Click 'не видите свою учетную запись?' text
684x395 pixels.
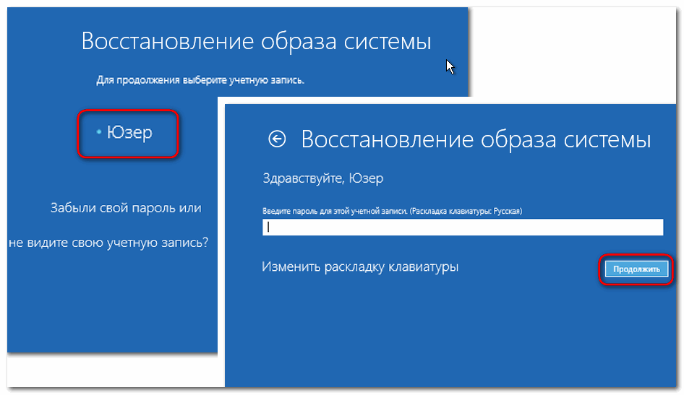108,242
